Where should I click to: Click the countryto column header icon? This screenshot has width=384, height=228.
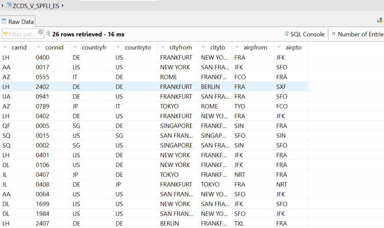pos(118,47)
